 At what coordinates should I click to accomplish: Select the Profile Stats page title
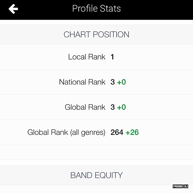pyautogui.click(x=96, y=8)
